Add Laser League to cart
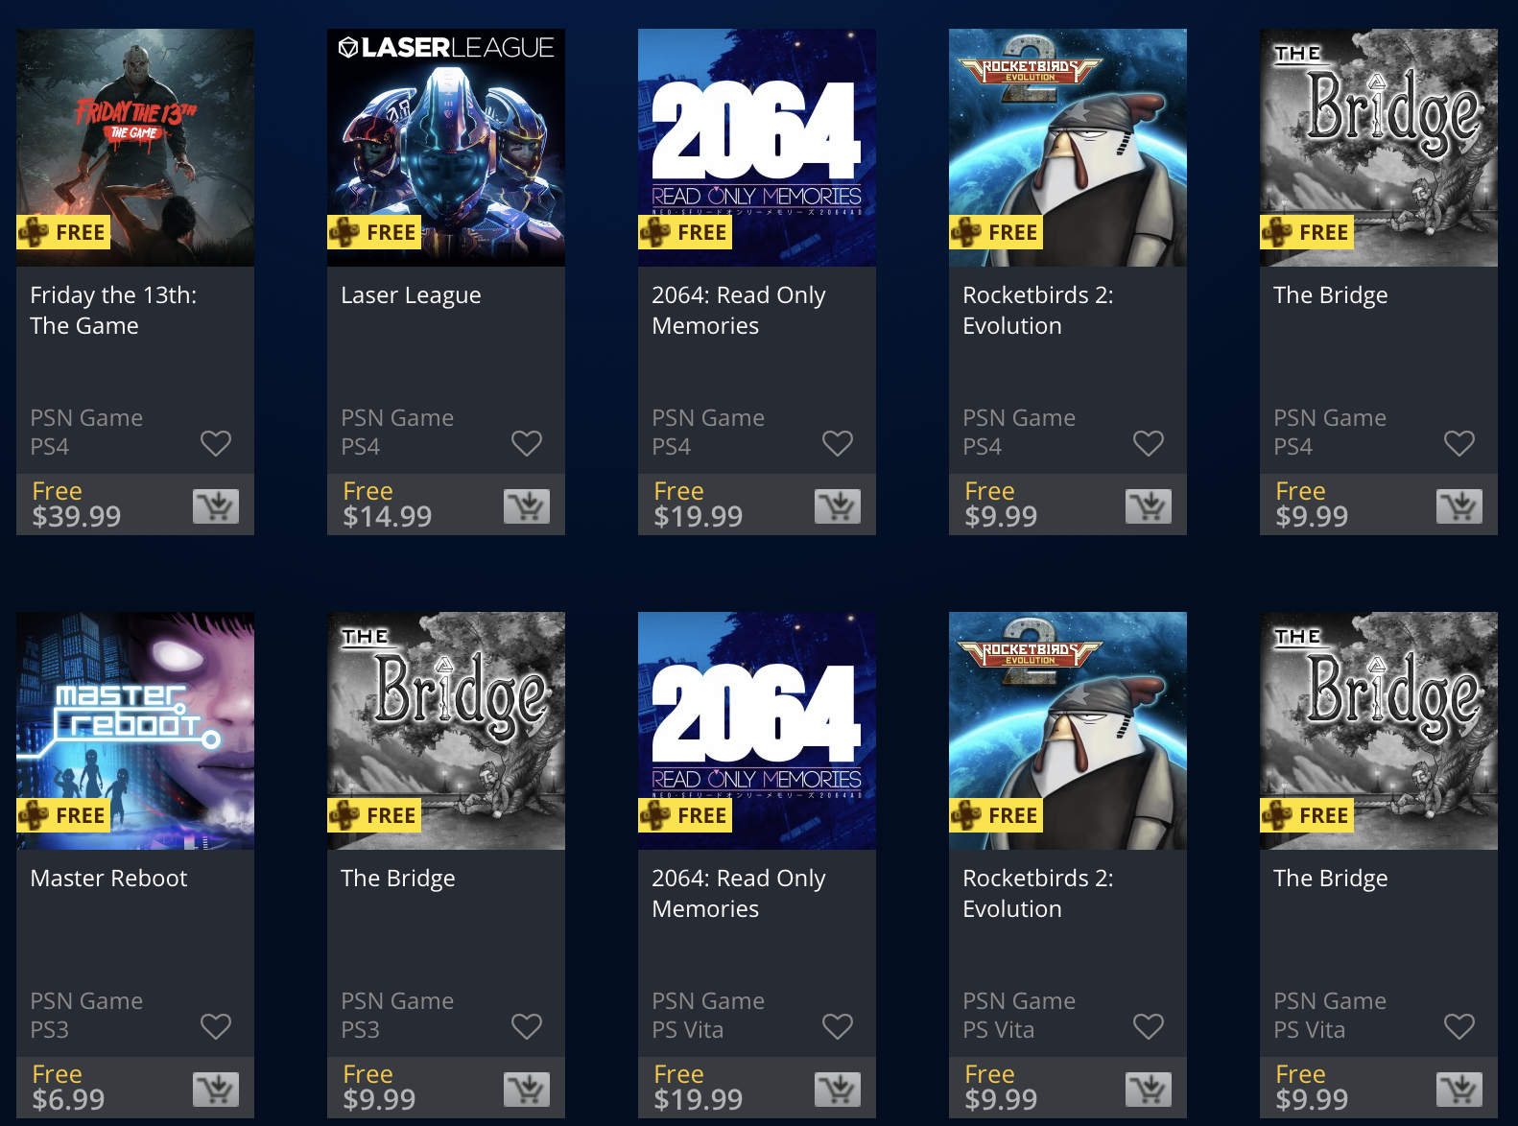Image resolution: width=1518 pixels, height=1126 pixels. coord(527,505)
